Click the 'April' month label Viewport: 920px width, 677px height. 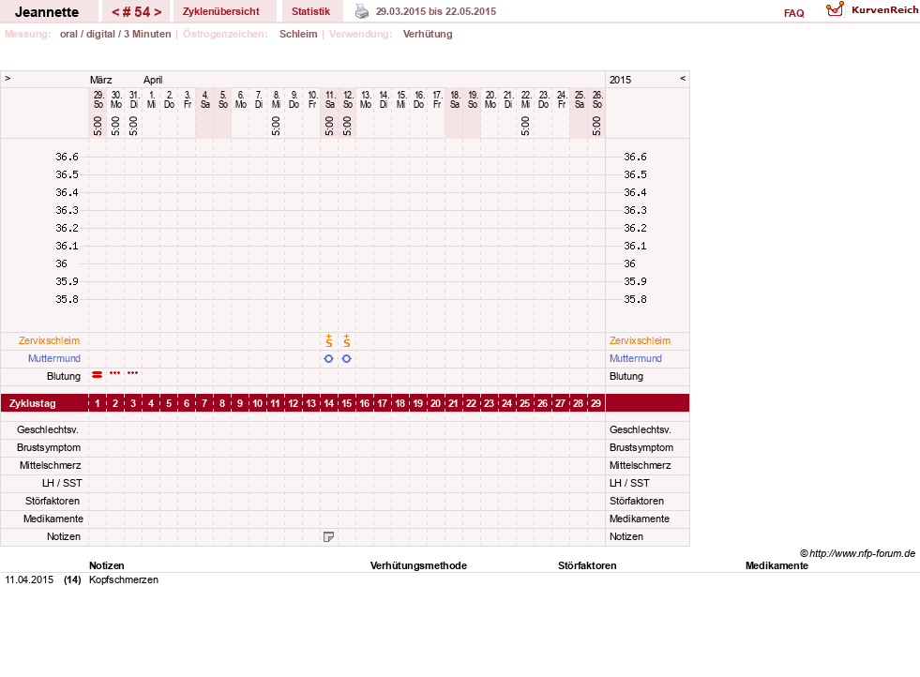point(153,80)
